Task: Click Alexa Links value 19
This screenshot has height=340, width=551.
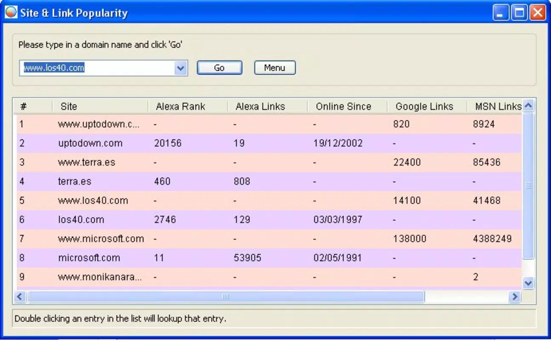Action: pyautogui.click(x=239, y=143)
